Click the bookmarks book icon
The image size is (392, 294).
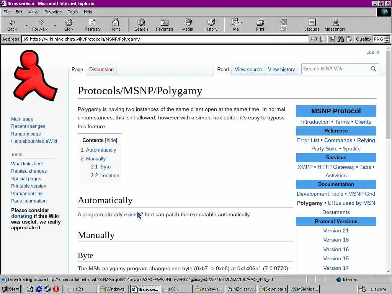[x=332, y=39]
